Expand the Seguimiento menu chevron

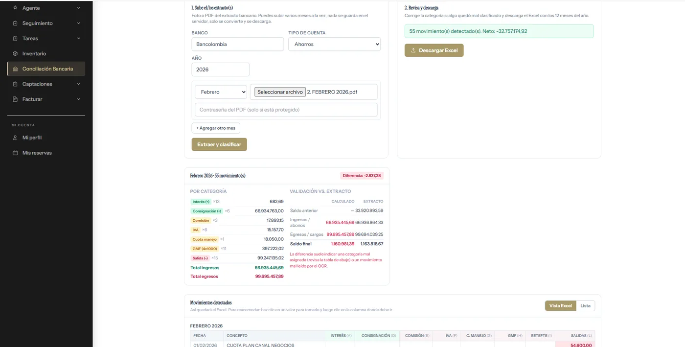79,23
